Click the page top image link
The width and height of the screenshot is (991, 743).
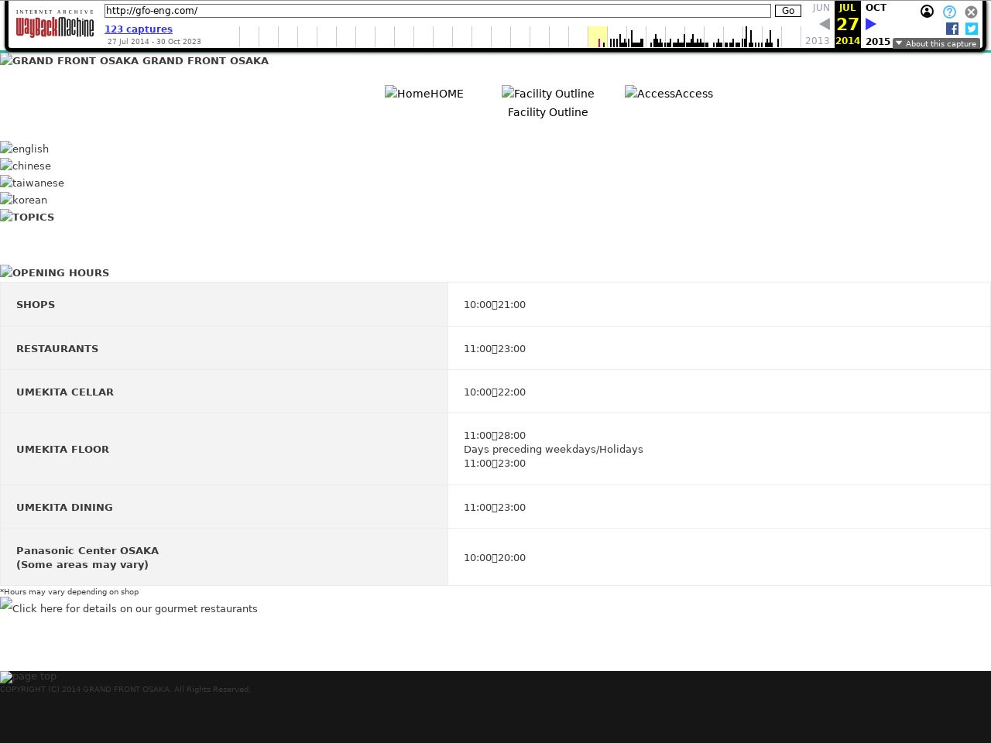tap(29, 676)
